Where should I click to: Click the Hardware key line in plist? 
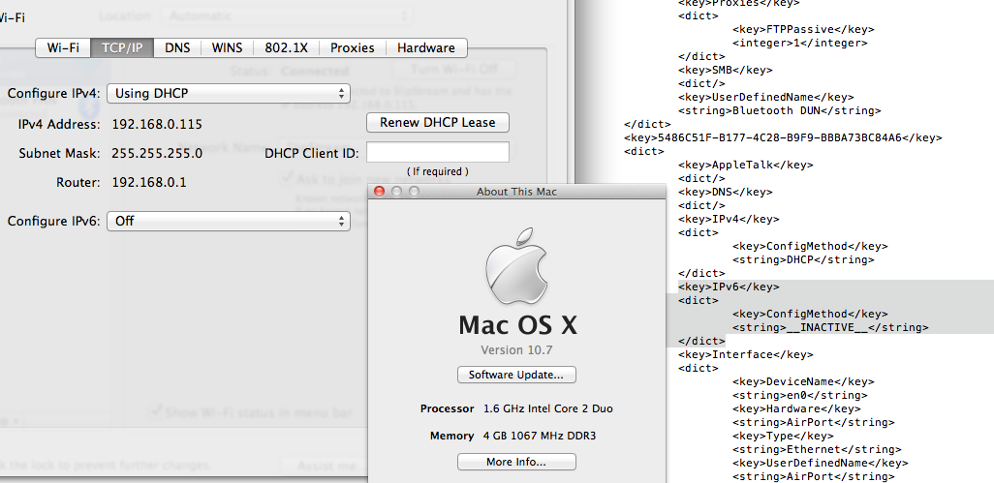pos(796,408)
